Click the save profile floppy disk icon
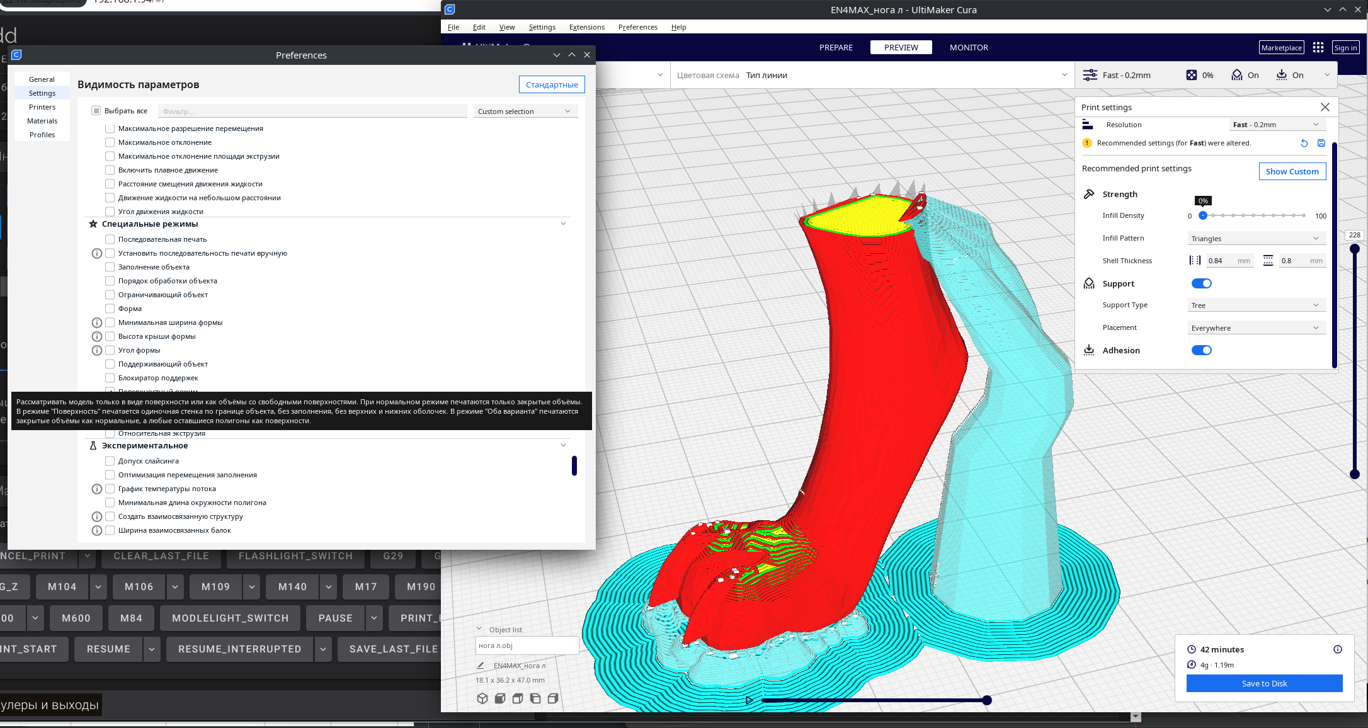 (1321, 144)
